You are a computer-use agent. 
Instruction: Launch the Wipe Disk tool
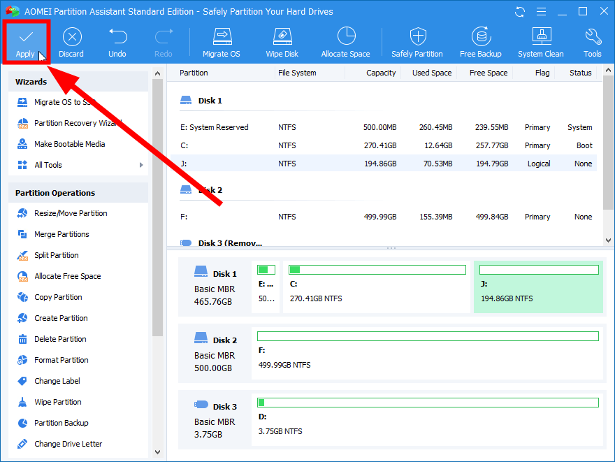[282, 43]
